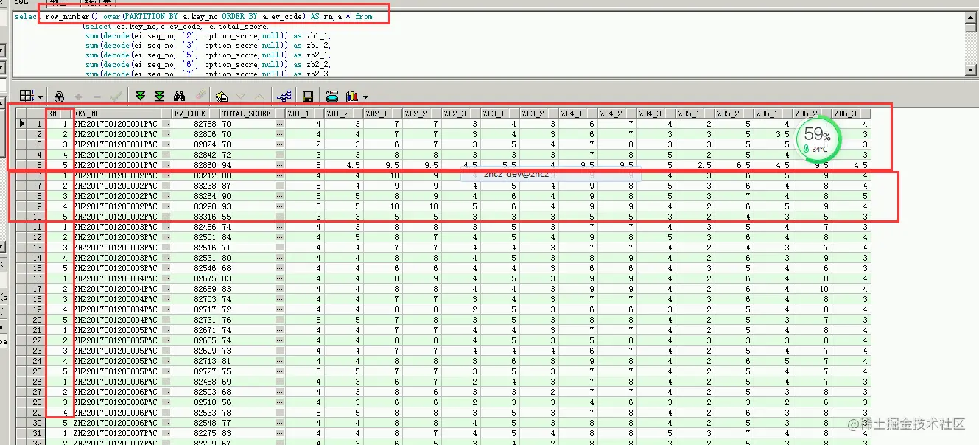Screen dimensions: 979x445
Task: Fetch last page with underlined green arrow
Action: [159, 96]
